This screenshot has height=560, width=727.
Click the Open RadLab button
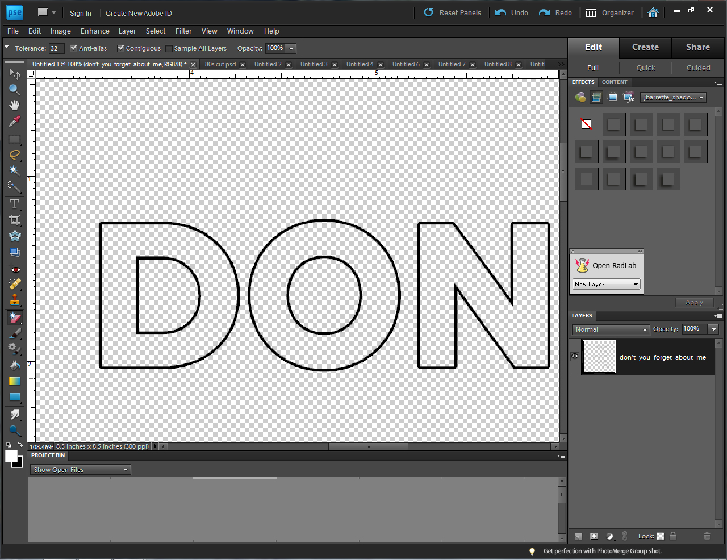click(613, 265)
